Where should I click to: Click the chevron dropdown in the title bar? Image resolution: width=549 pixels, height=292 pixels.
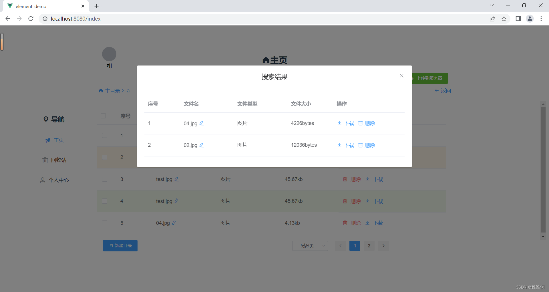[x=492, y=5]
